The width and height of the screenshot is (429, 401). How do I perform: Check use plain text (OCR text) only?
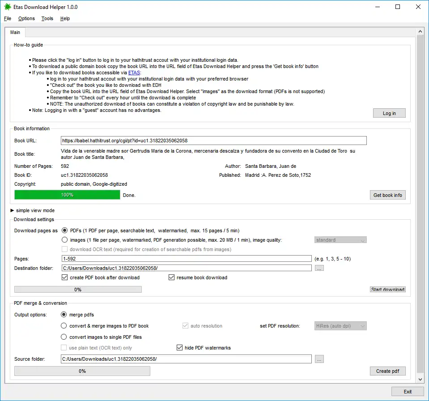point(64,348)
